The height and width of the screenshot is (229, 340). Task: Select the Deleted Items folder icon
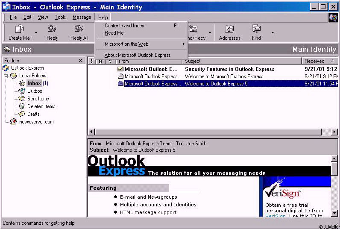pyautogui.click(x=22, y=106)
